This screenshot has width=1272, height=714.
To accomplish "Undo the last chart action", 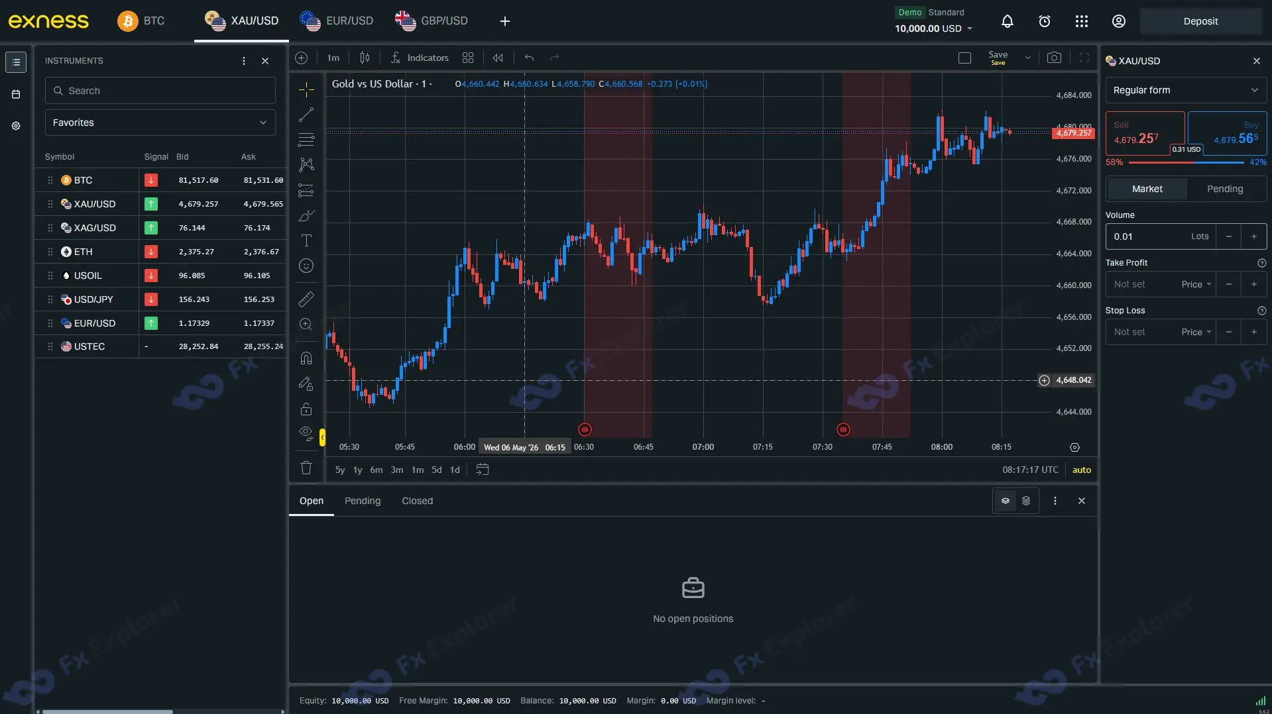I will 529,58.
